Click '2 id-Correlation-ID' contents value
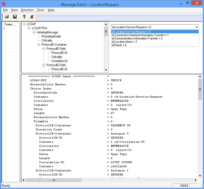Viewport: 204px width, 189px height. tap(128, 142)
